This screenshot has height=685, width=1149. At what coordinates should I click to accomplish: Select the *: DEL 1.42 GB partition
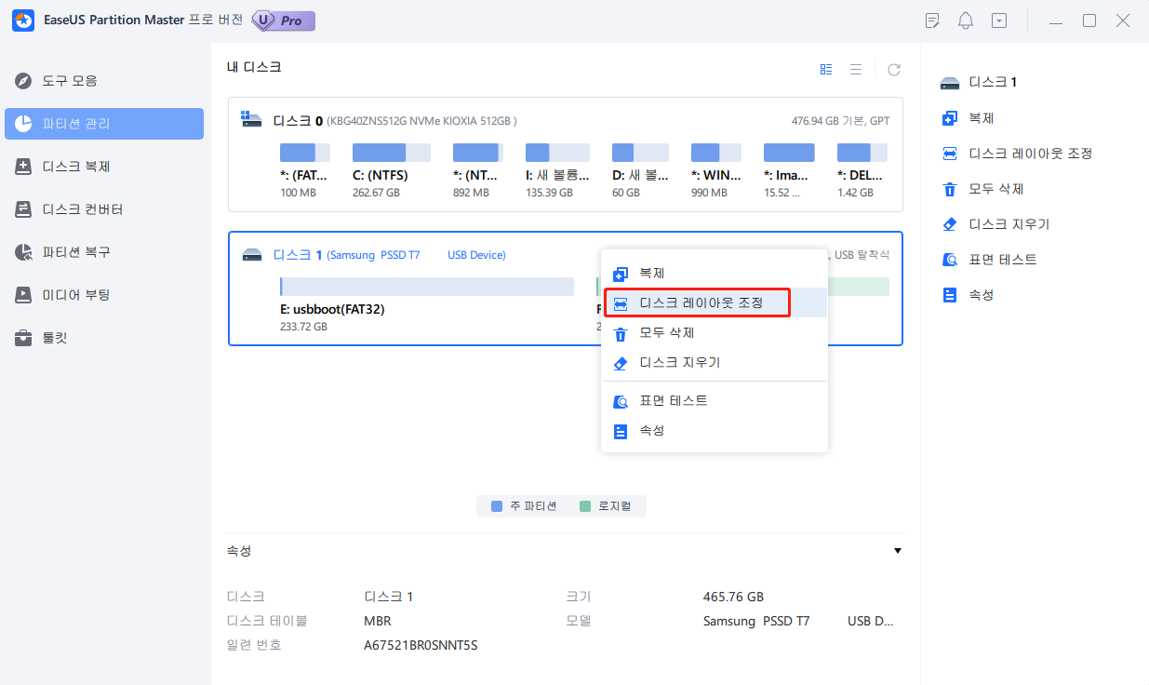pyautogui.click(x=862, y=169)
